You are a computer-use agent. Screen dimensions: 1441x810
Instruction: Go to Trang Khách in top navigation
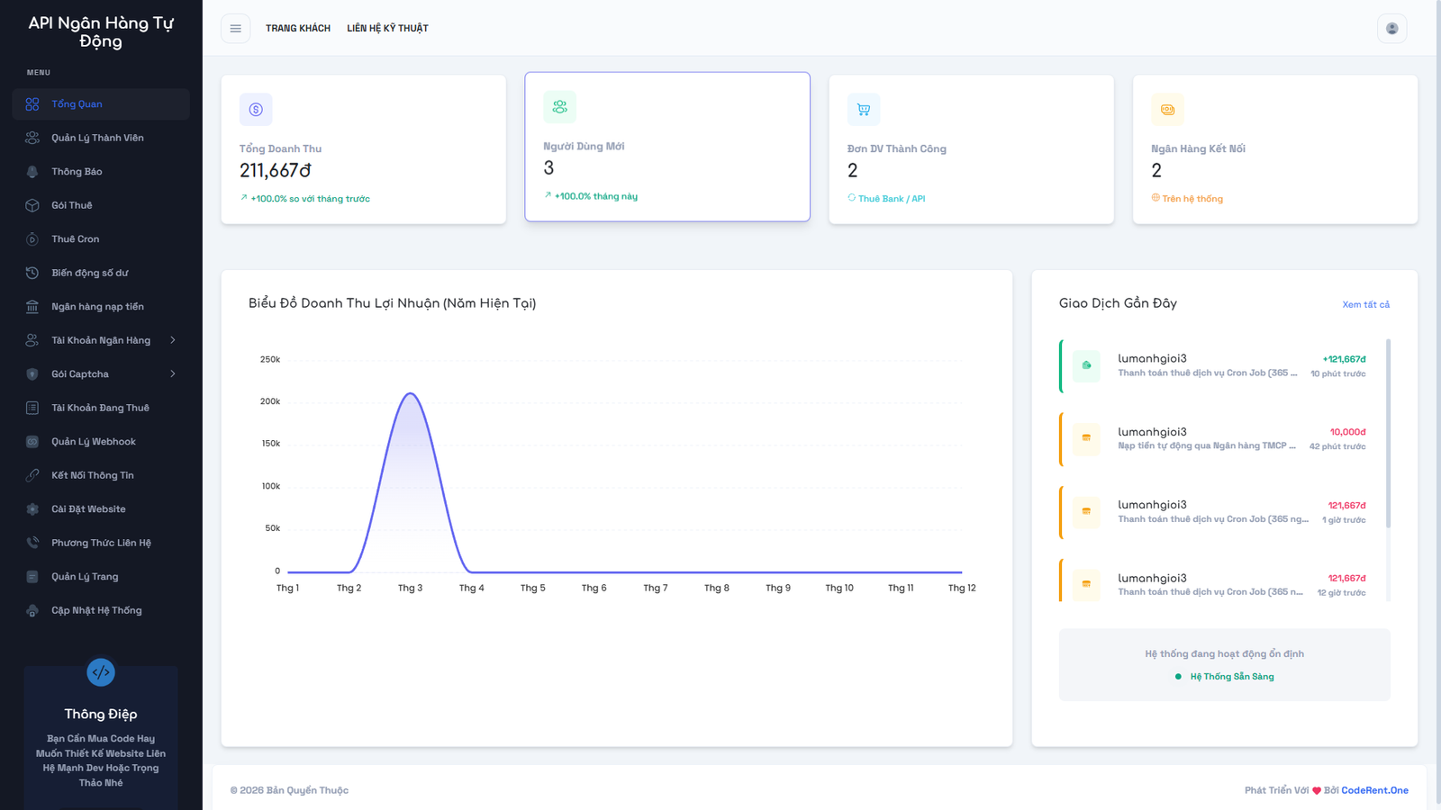coord(297,29)
